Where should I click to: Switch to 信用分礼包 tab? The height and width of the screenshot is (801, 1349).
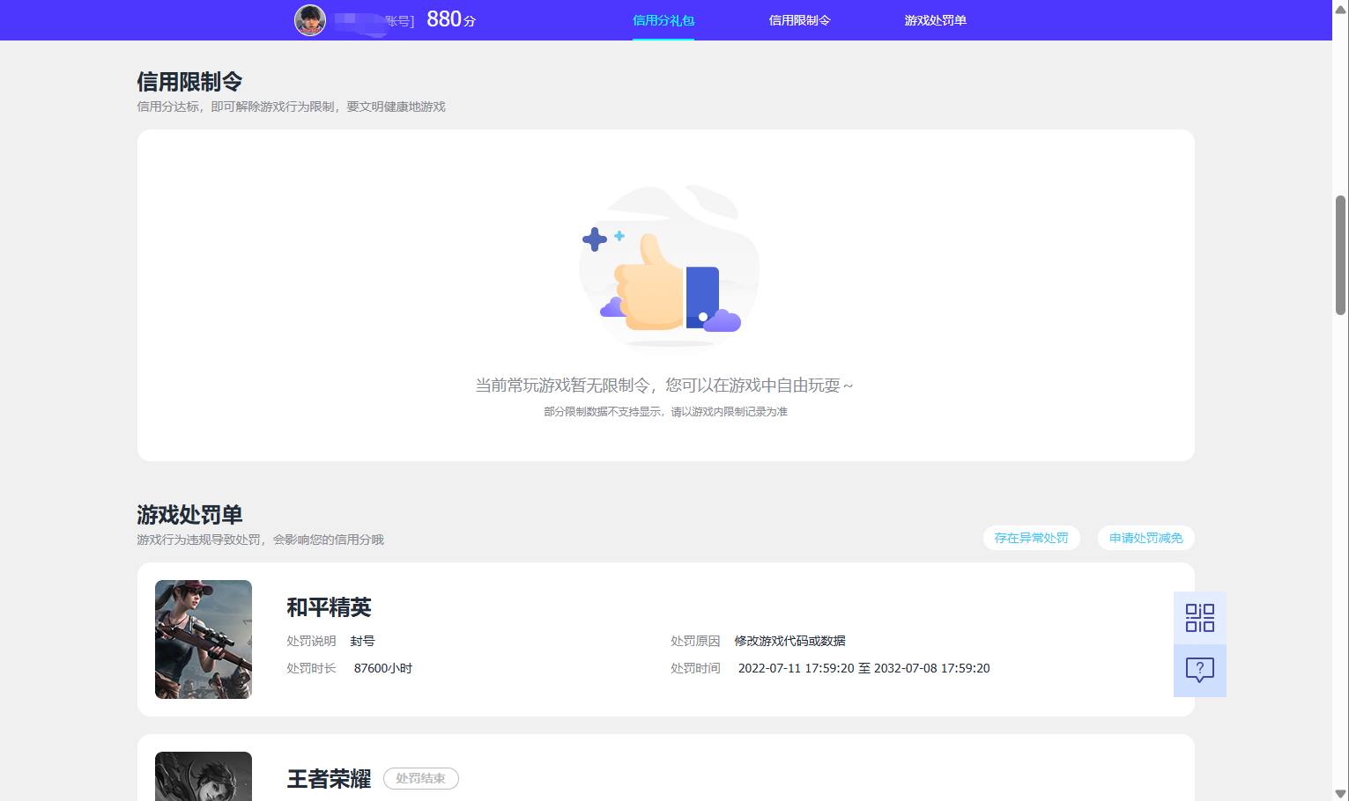pyautogui.click(x=663, y=20)
